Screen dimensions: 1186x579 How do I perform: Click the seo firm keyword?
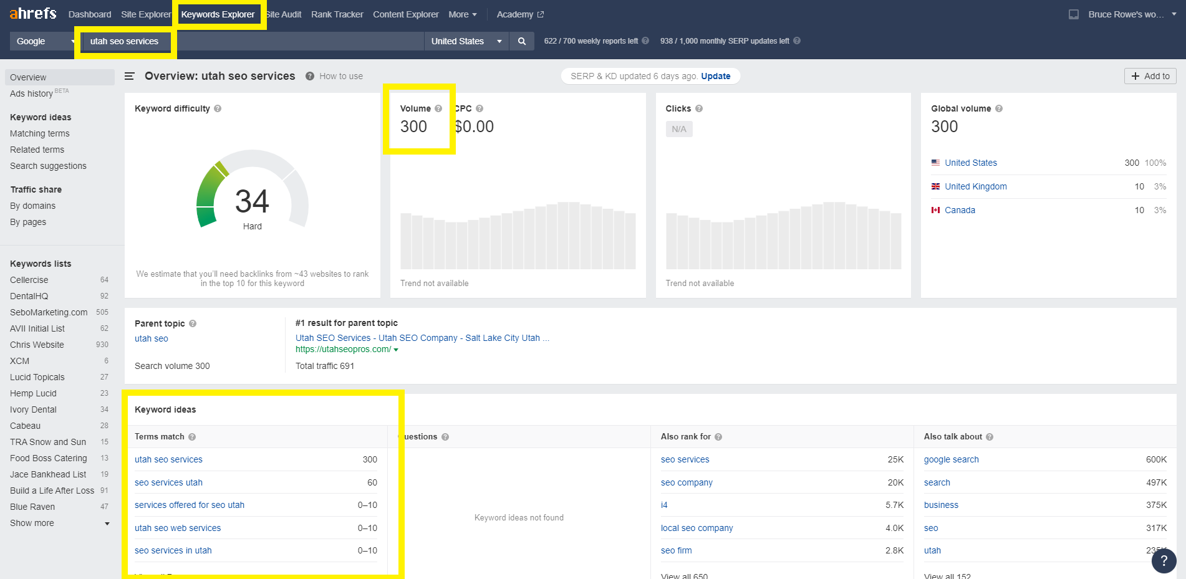[676, 550]
